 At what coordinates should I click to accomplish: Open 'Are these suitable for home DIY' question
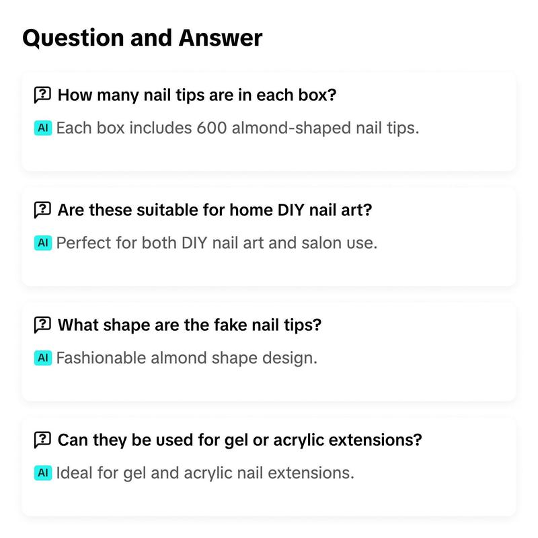215,210
